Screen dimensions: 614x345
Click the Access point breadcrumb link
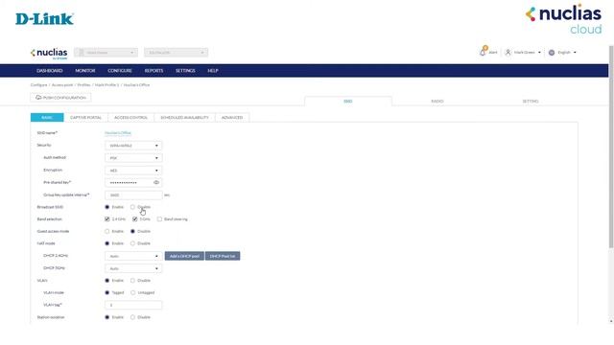click(62, 85)
